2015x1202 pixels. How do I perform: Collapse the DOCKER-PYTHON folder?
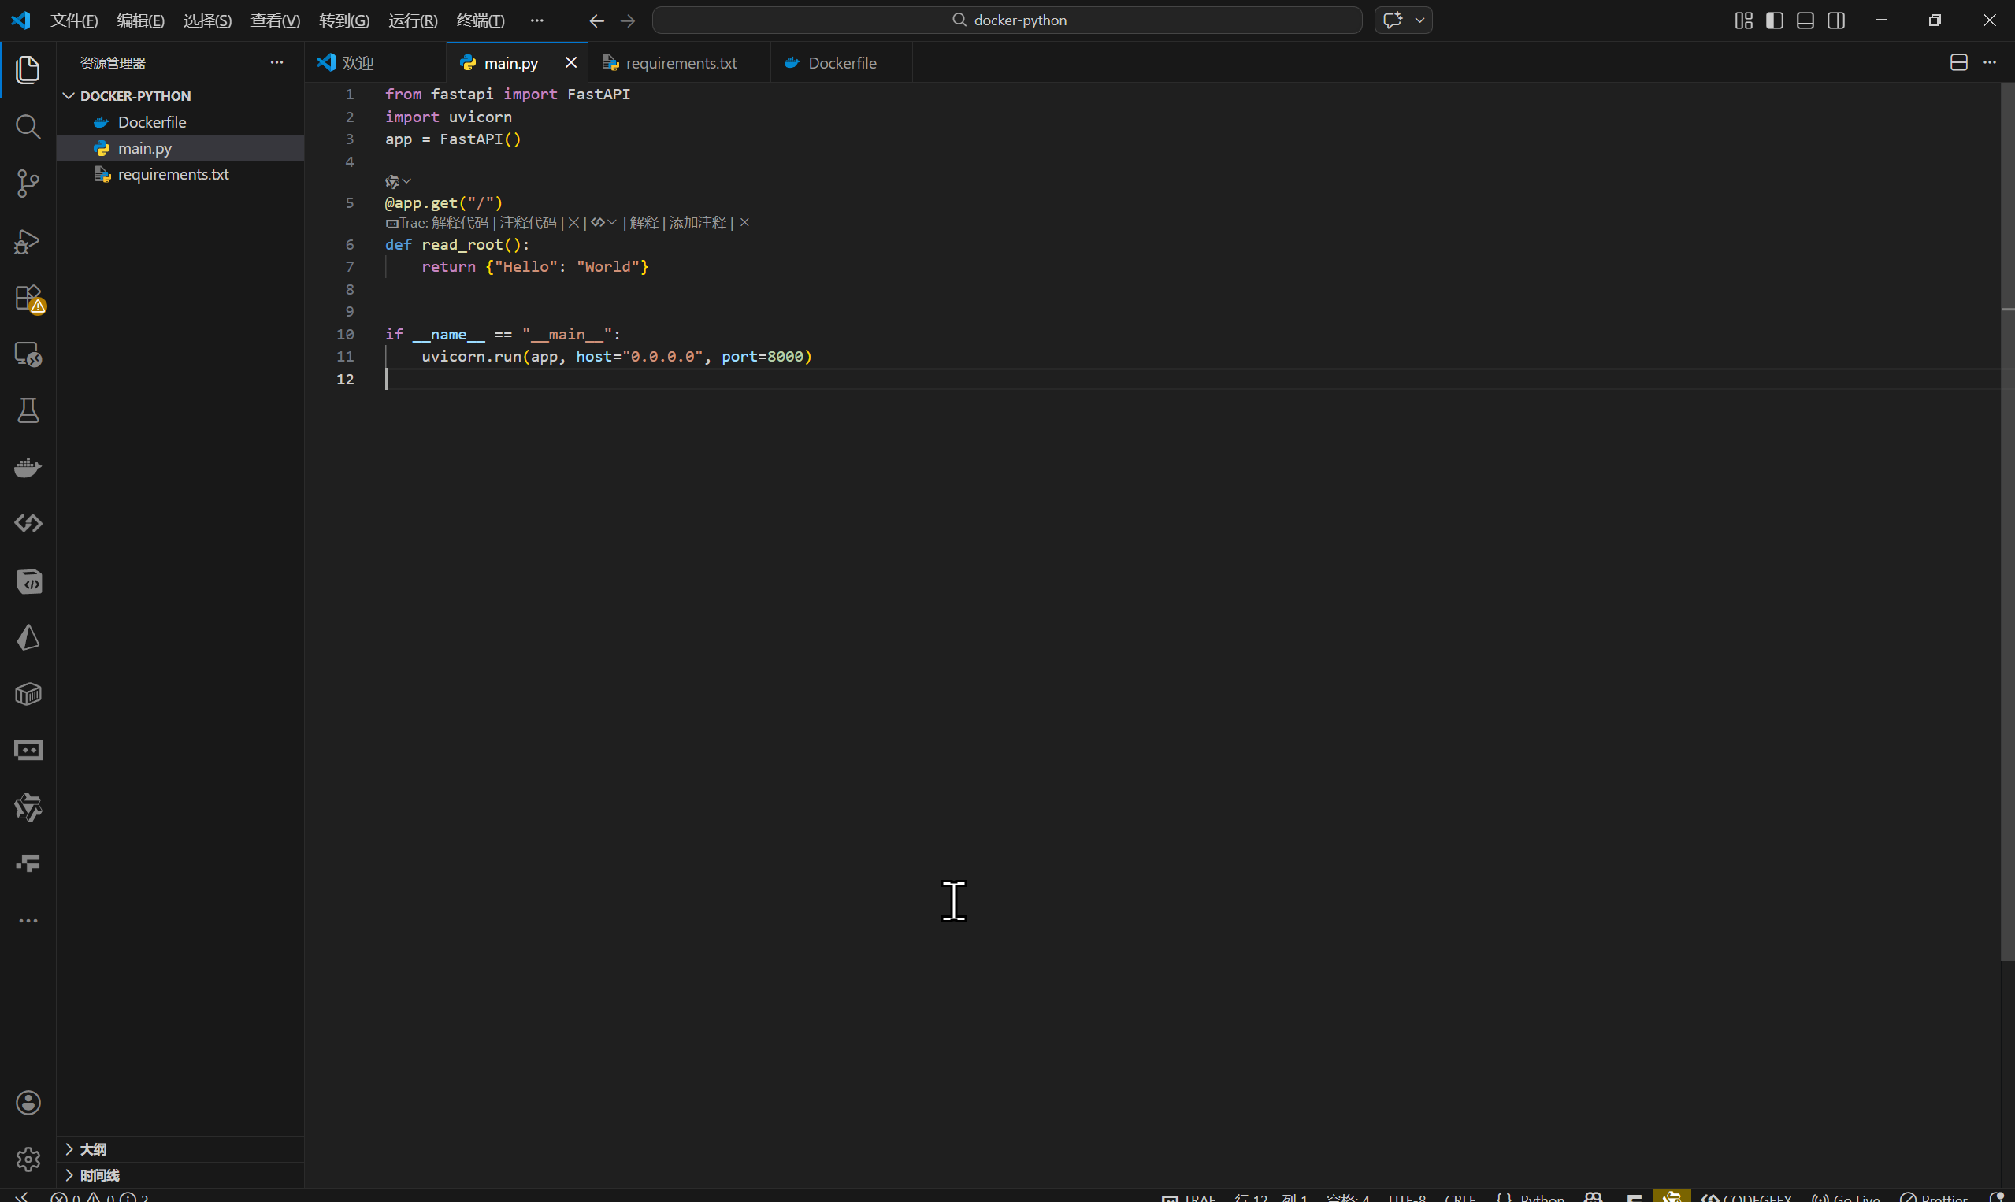180,95
